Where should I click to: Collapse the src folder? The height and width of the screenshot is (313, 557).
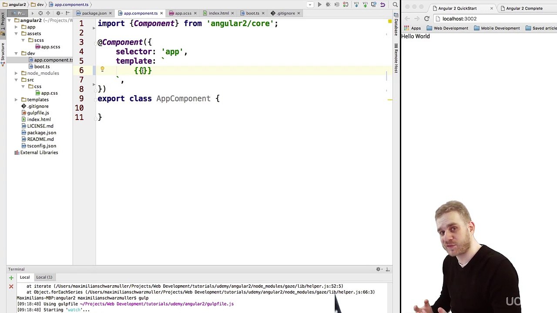(17, 80)
